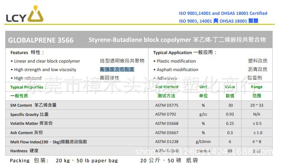
Task: Click the 'Range' column header
Action: (257, 87)
